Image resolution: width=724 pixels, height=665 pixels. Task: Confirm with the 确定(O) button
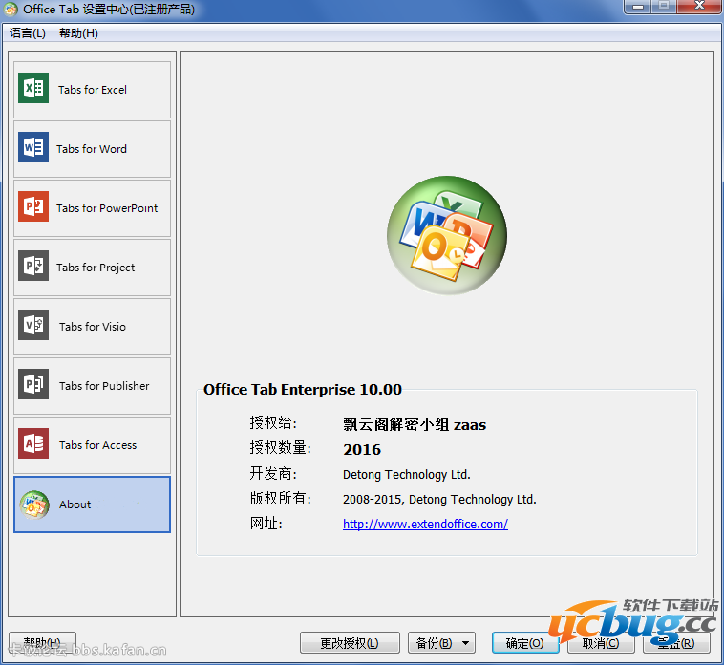(x=525, y=643)
